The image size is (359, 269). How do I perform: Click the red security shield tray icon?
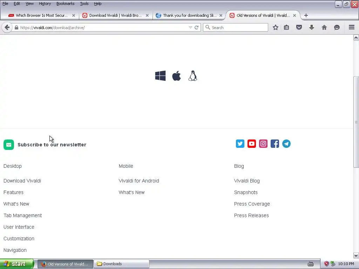click(x=326, y=264)
